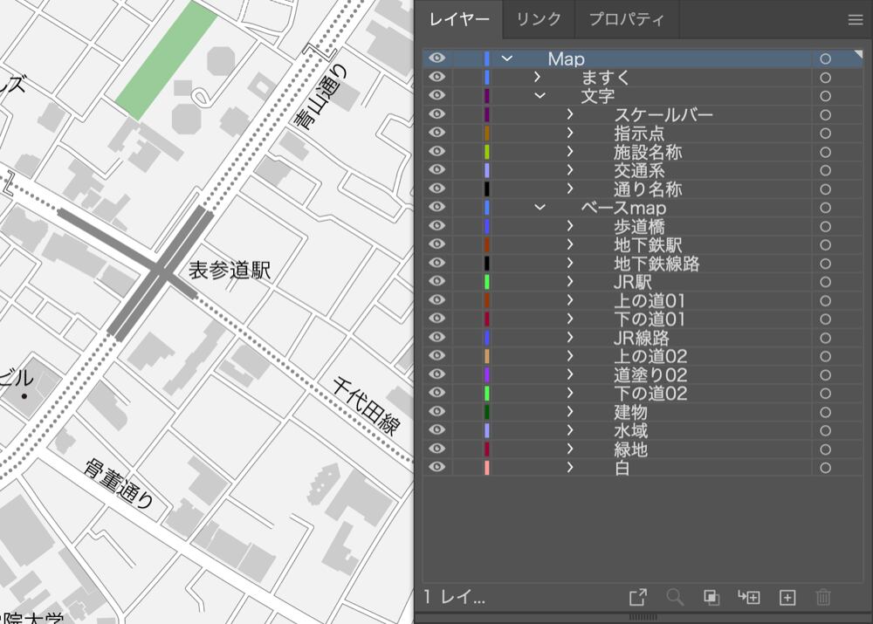Click the Delete Selection trash icon
Viewport: 873px width, 624px height.
[822, 597]
